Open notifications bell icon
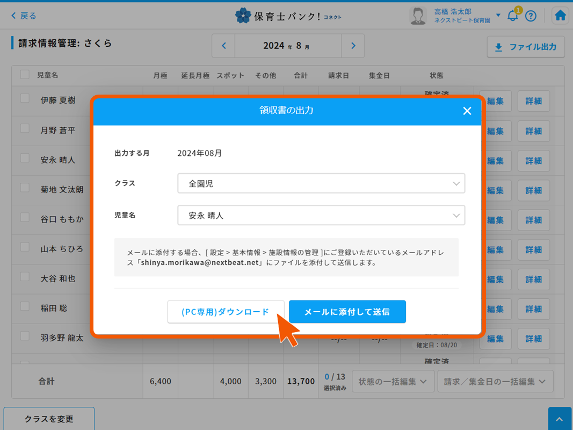573x430 pixels. coord(513,16)
